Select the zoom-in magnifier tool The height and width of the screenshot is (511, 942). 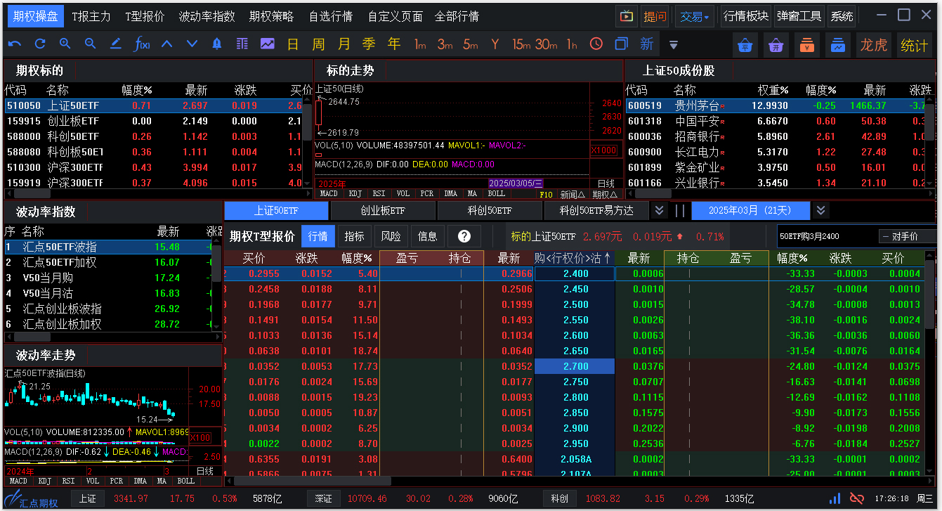point(65,44)
